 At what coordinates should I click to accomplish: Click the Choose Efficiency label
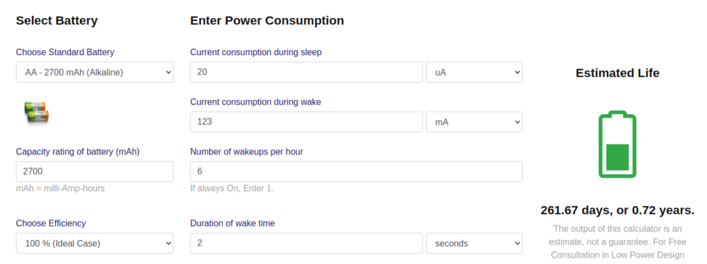click(51, 223)
